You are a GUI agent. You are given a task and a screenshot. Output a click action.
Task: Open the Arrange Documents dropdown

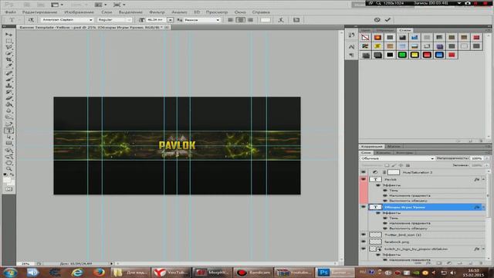101,5
